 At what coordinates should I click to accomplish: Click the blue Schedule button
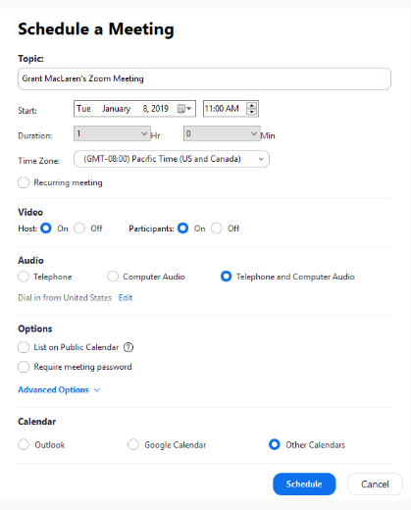[304, 484]
